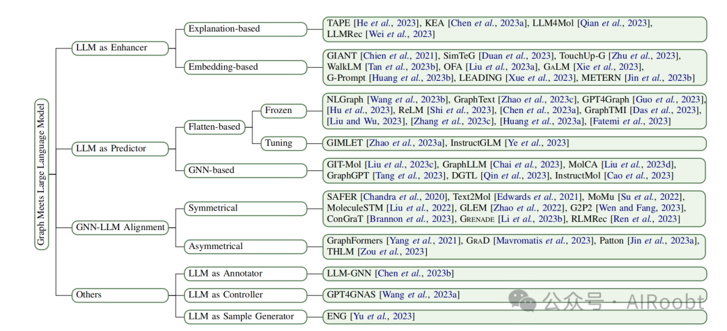Click the Xie et al., 2023 citation for GaLM
The image size is (727, 331).
click(x=609, y=67)
